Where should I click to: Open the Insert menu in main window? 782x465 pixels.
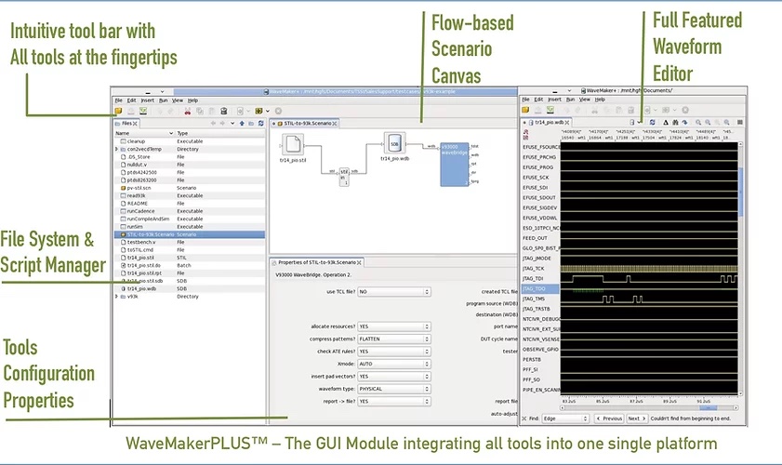tap(148, 100)
